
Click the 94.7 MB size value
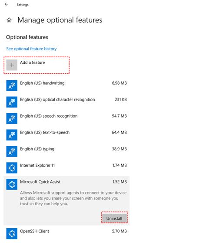(119, 116)
